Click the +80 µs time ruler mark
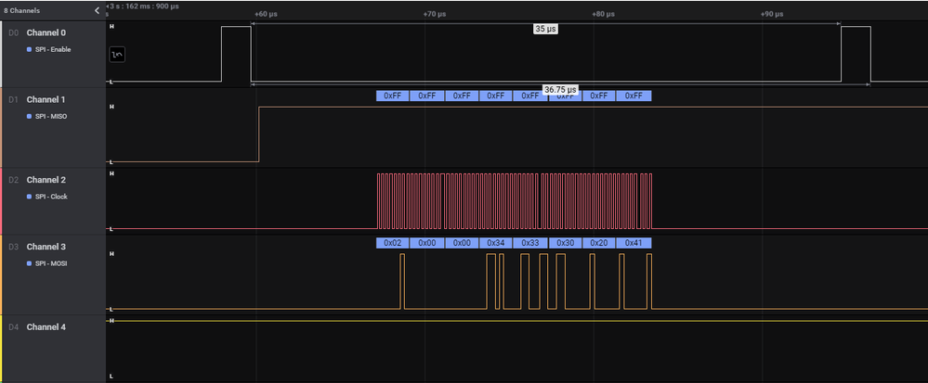The image size is (928, 383). tap(603, 14)
